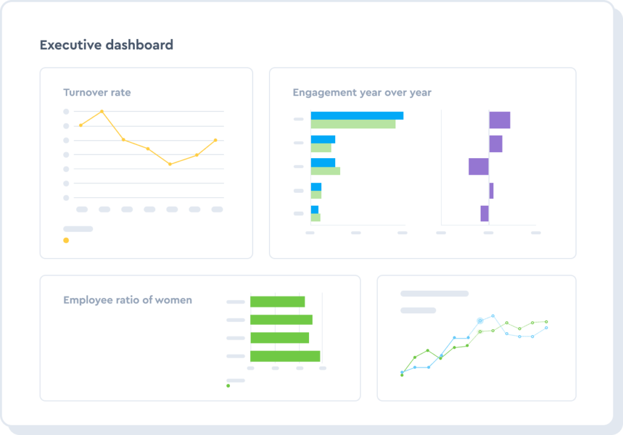Click the first green data point on the trend chart
This screenshot has width=623, height=435.
[402, 374]
